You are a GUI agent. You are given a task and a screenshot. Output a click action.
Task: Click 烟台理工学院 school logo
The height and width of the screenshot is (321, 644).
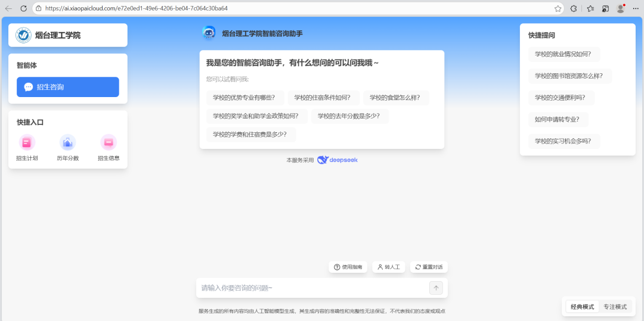pyautogui.click(x=23, y=35)
